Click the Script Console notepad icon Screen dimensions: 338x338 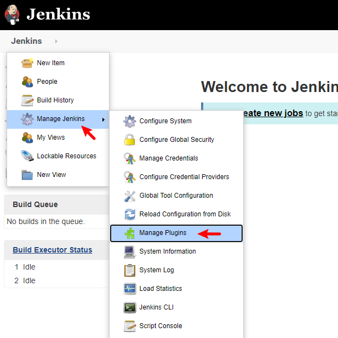pyautogui.click(x=129, y=326)
